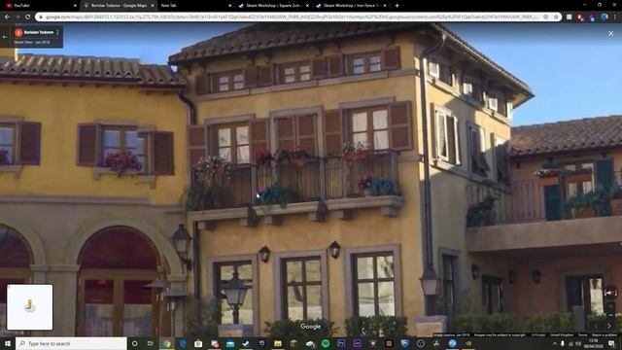Click the Street View compass
The width and height of the screenshot is (622, 350).
610,293
